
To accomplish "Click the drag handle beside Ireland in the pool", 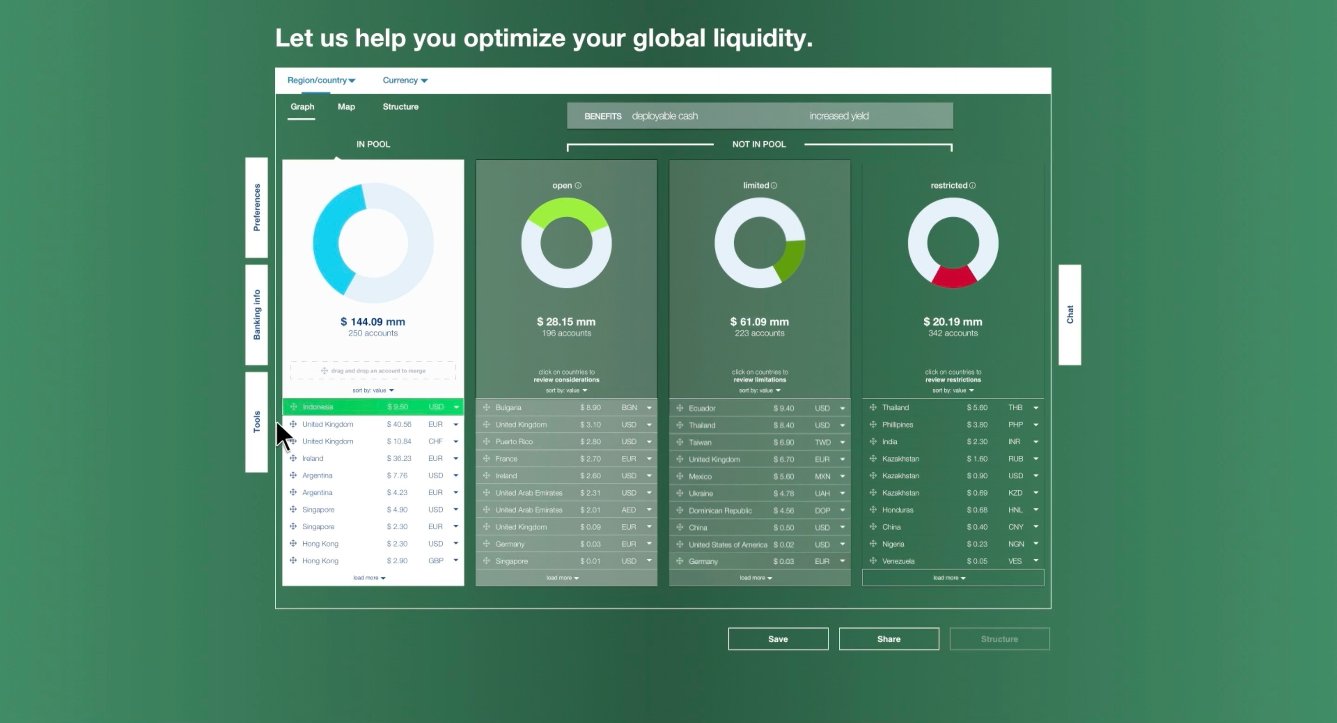I will tap(293, 458).
